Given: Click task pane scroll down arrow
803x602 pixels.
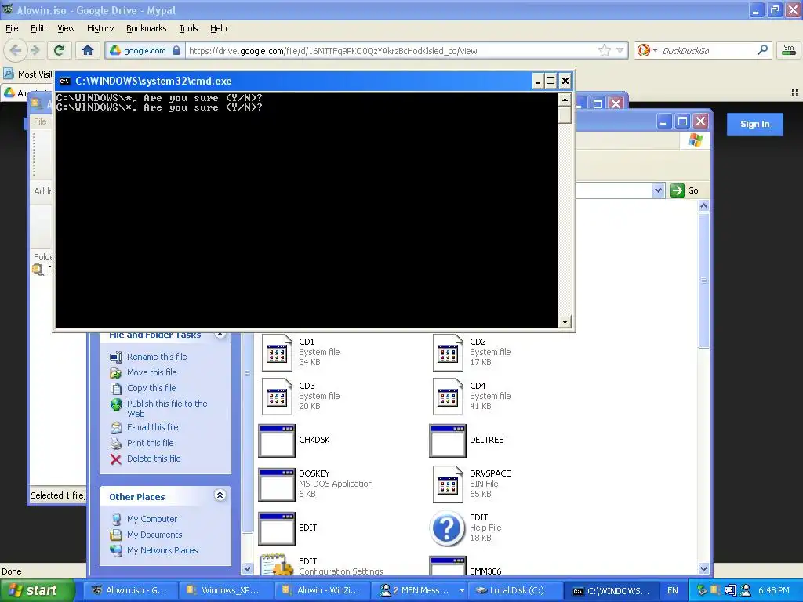Looking at the screenshot, I should 247,568.
